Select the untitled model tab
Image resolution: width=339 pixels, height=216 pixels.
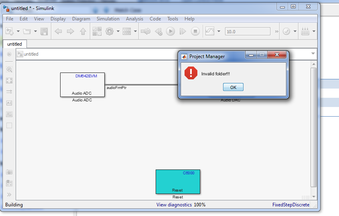click(x=15, y=44)
